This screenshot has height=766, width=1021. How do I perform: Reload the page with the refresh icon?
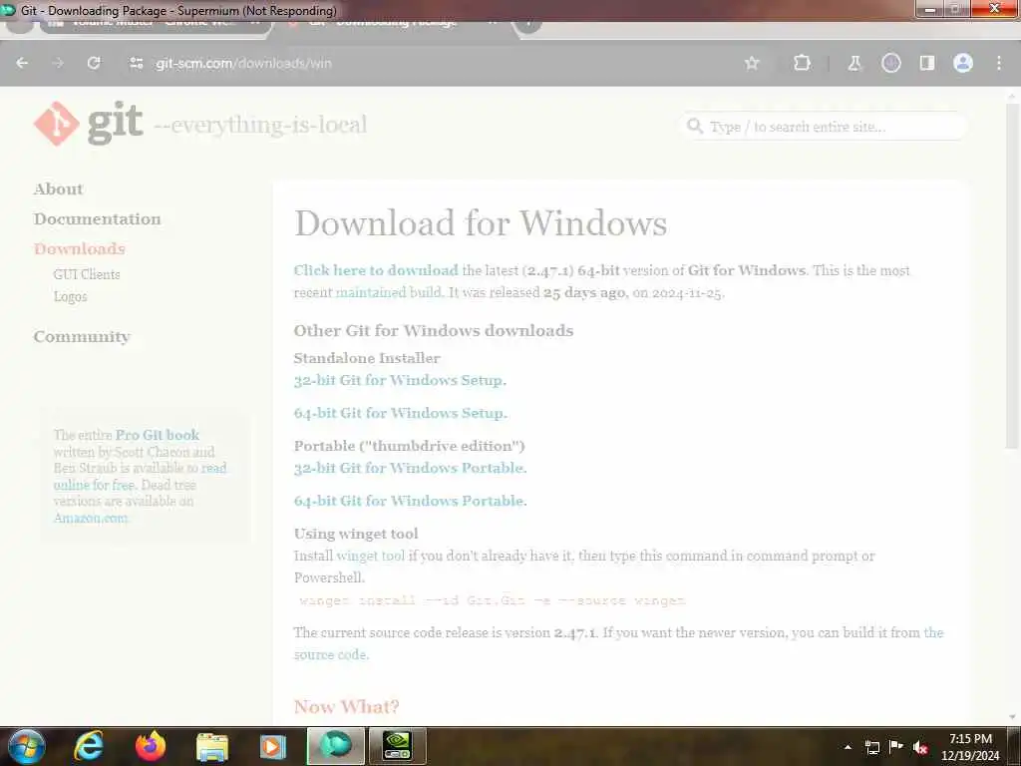click(94, 63)
